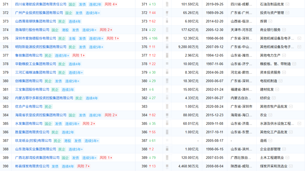This screenshot has width=305, height=171.
Task: Click 主板 tag on 深圳市爱施德 row
Action: point(72,38)
